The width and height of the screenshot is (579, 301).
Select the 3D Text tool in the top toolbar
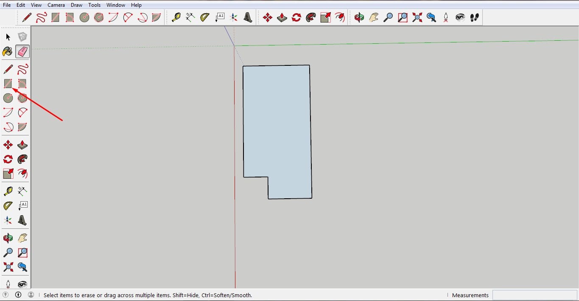tap(248, 17)
